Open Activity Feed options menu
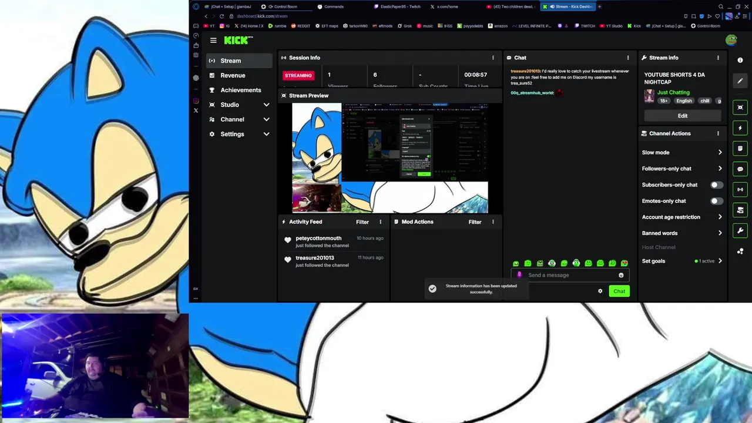752x423 pixels. (380, 222)
